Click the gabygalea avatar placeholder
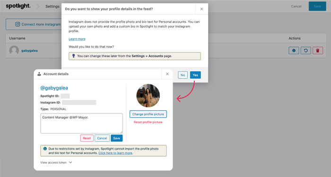 14,51
